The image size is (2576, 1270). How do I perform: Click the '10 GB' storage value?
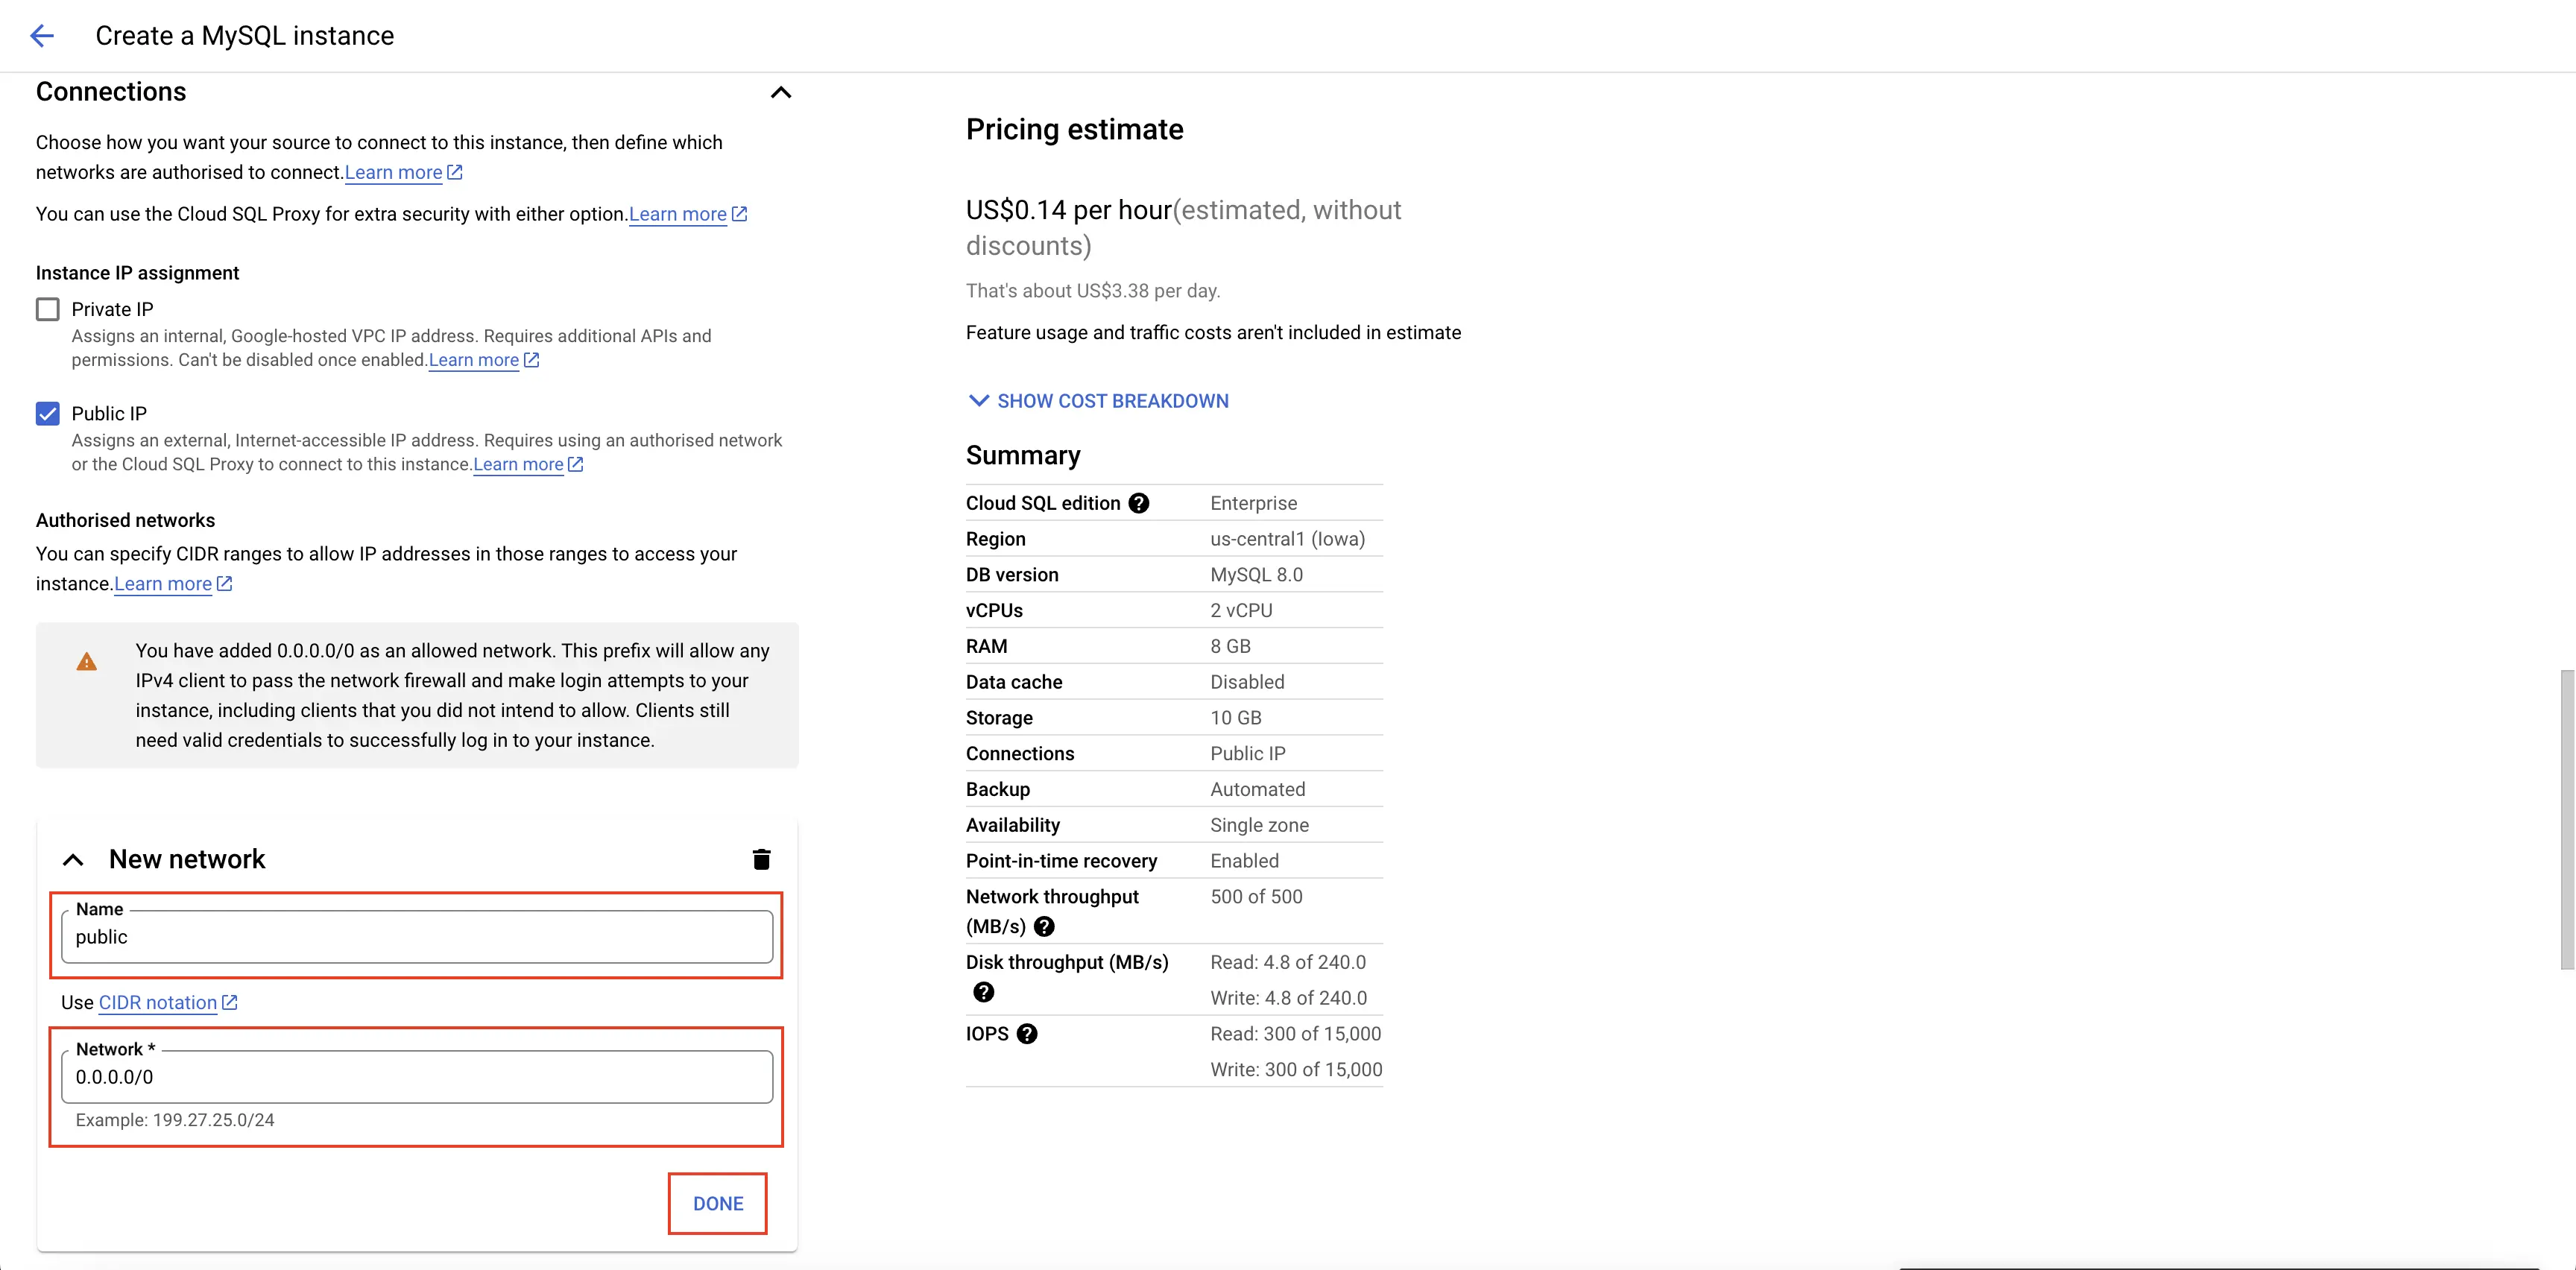tap(1235, 718)
